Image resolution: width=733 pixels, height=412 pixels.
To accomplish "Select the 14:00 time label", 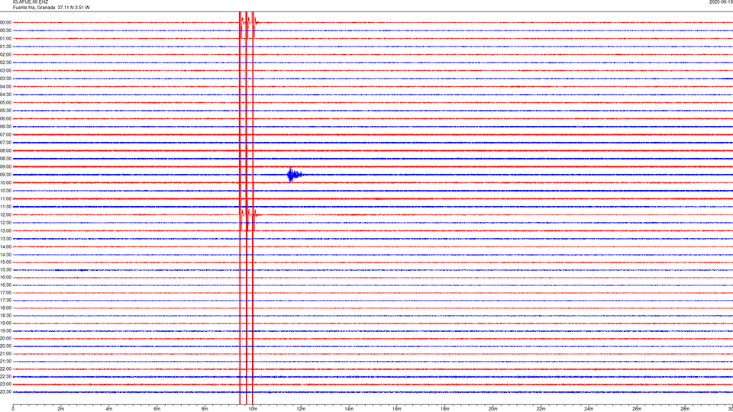I will [x=6, y=246].
